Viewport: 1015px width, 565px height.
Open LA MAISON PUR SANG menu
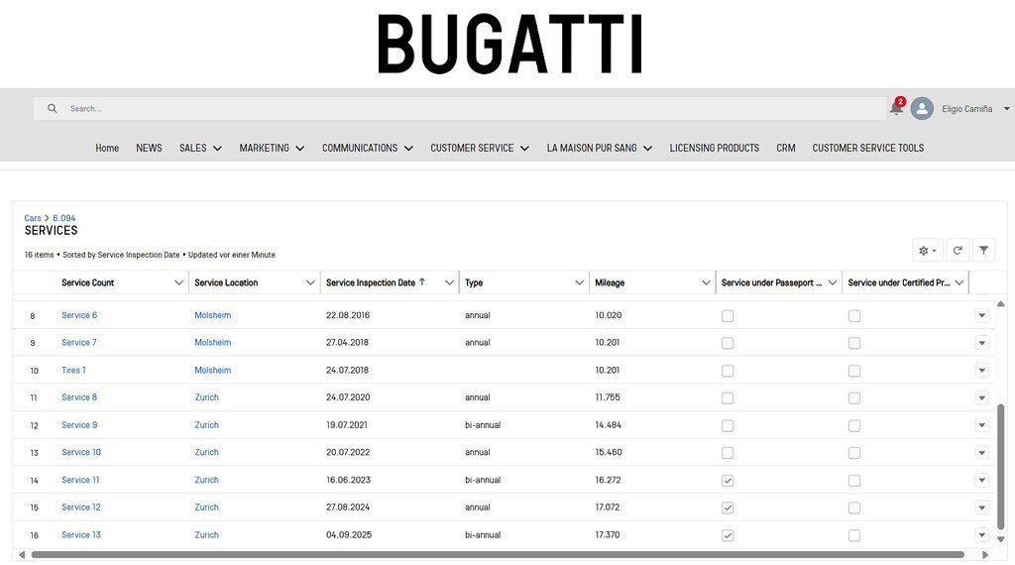click(x=599, y=149)
